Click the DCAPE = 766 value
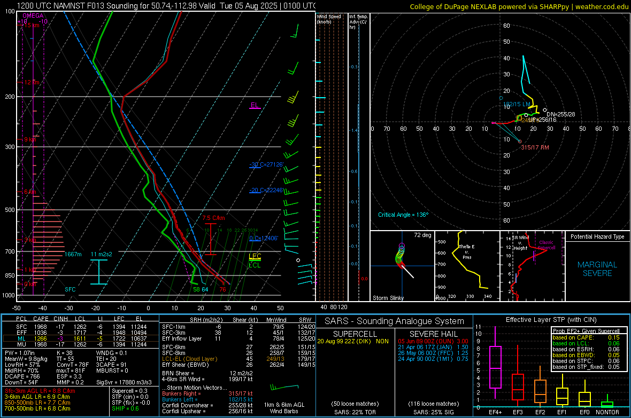Viewport: 631px width, 418px height. click(22, 376)
